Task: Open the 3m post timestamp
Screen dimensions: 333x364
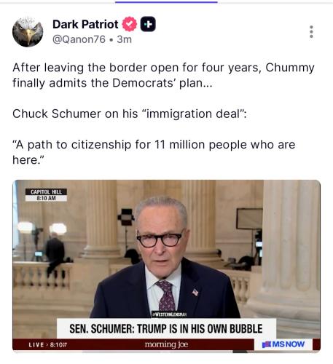Action: point(125,39)
